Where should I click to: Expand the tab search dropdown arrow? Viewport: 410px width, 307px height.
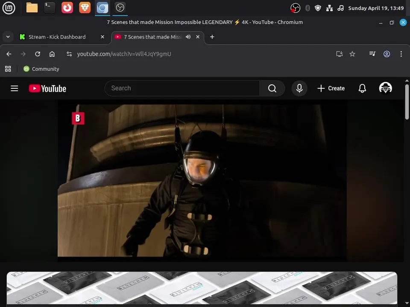[x=8, y=37]
